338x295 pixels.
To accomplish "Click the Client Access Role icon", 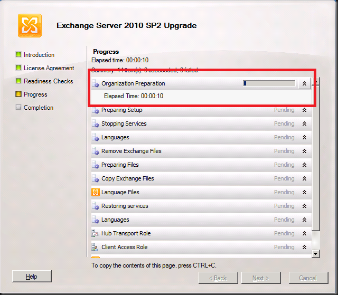I will tap(95, 247).
